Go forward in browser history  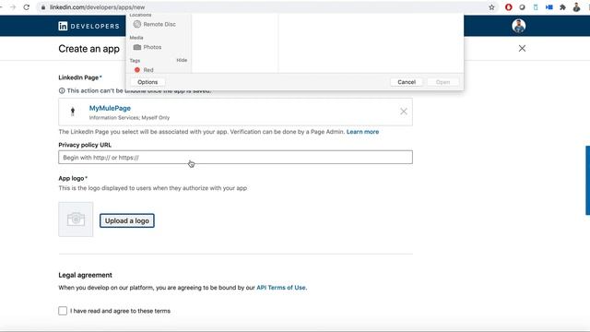(13, 7)
